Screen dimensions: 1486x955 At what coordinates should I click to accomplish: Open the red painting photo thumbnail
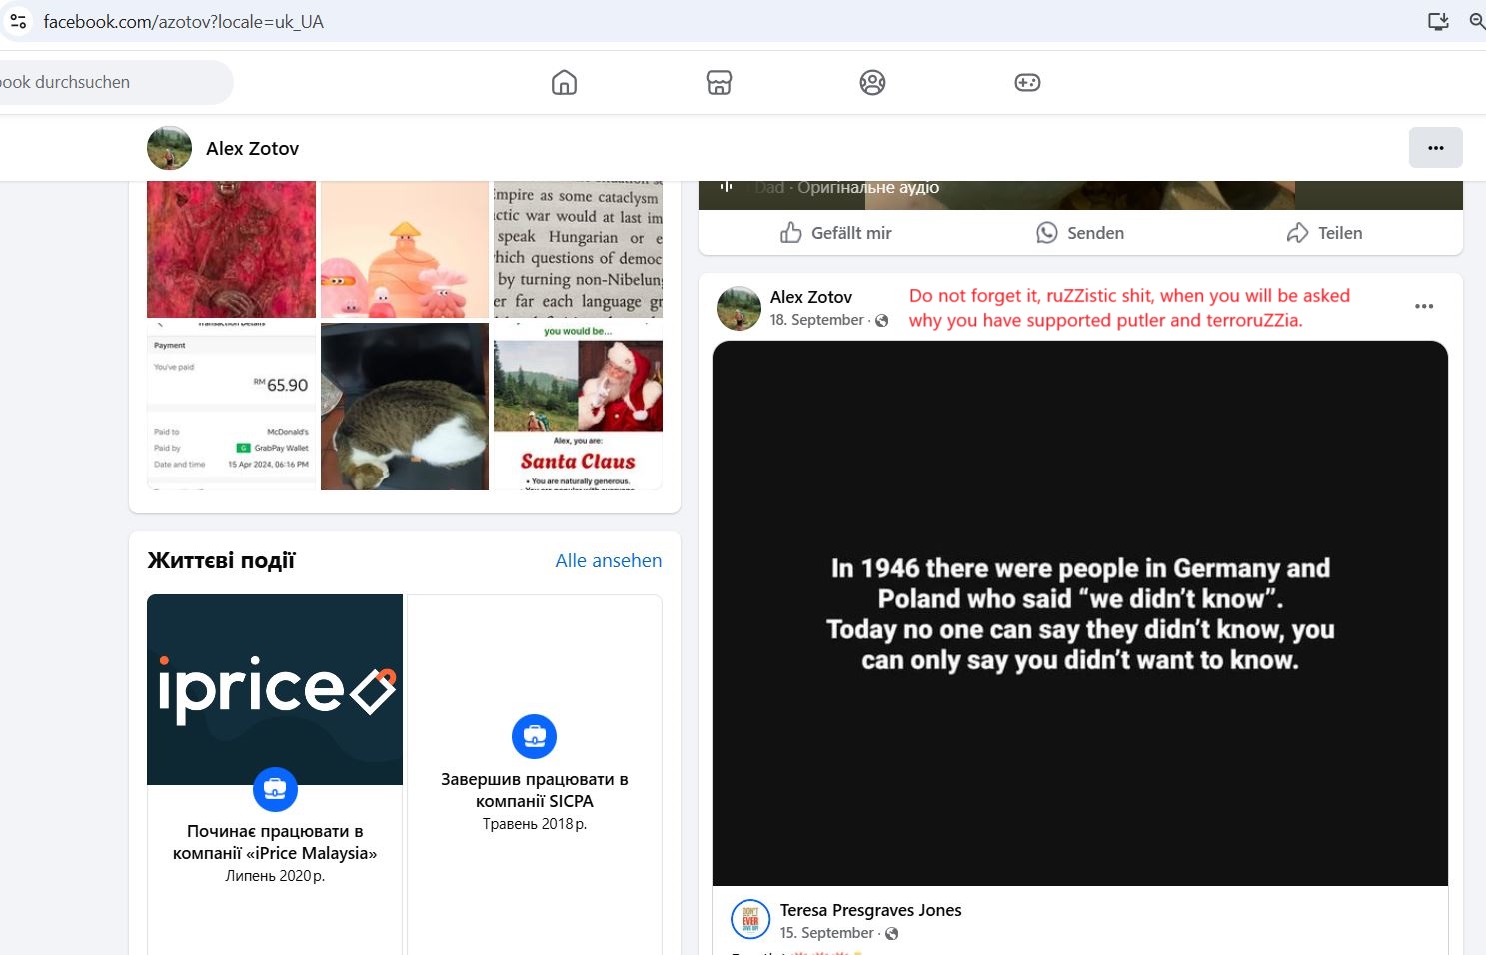[231, 249]
